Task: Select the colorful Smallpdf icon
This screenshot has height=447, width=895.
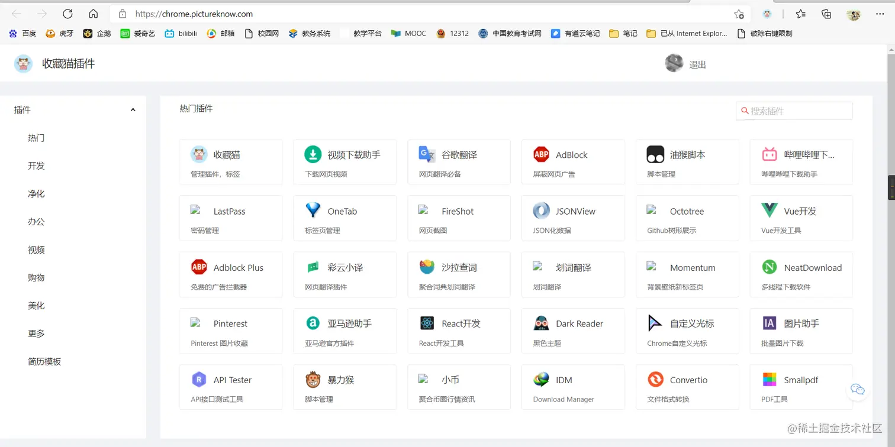Action: [770, 380]
